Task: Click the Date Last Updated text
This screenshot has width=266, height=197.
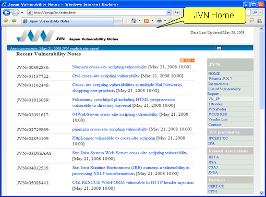Action: [x=217, y=32]
